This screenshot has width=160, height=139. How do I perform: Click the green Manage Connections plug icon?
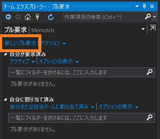coord(37,17)
